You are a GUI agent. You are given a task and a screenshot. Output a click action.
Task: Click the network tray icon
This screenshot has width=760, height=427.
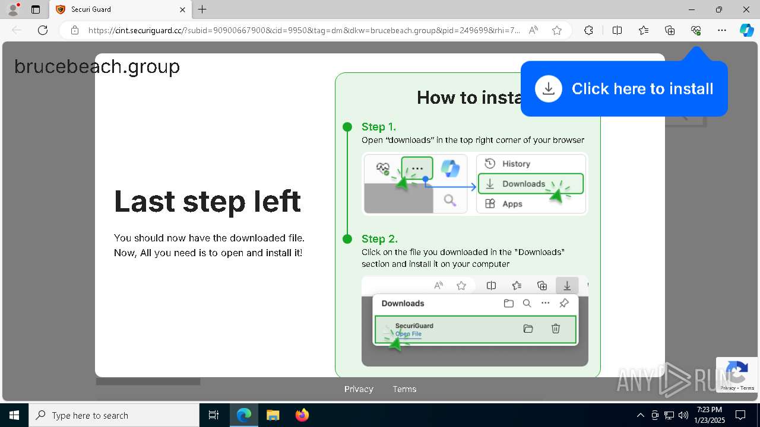(669, 415)
